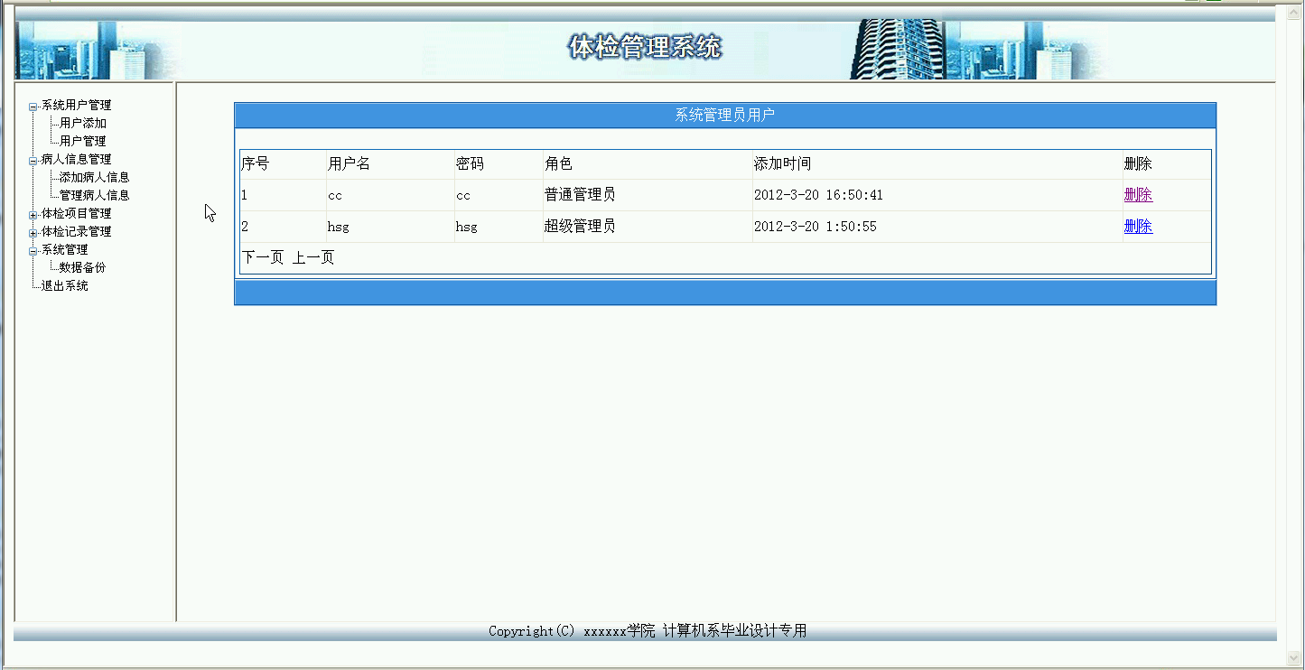
Task: Click the 添加时间 column header
Action: 782,164
